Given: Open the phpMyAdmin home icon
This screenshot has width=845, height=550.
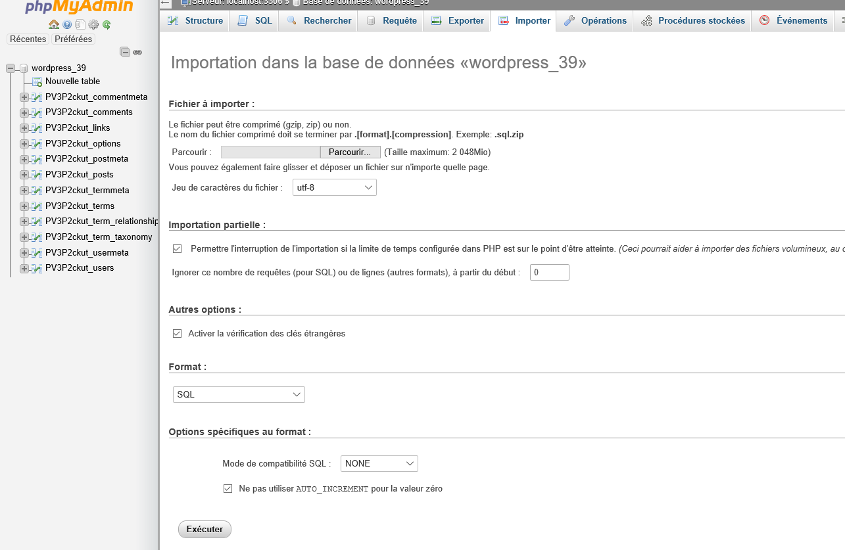Looking at the screenshot, I should pyautogui.click(x=54, y=24).
